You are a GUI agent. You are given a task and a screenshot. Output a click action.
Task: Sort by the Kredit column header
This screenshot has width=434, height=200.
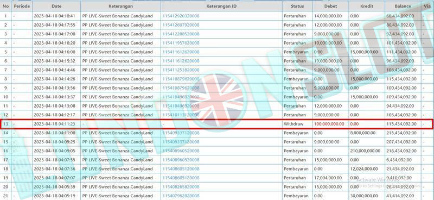(x=367, y=6)
